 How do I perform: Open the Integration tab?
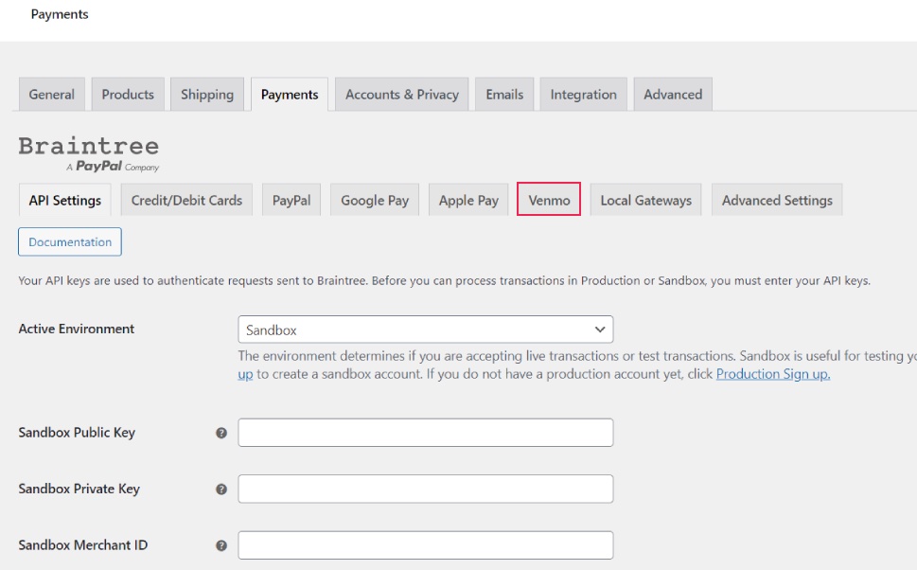(583, 95)
